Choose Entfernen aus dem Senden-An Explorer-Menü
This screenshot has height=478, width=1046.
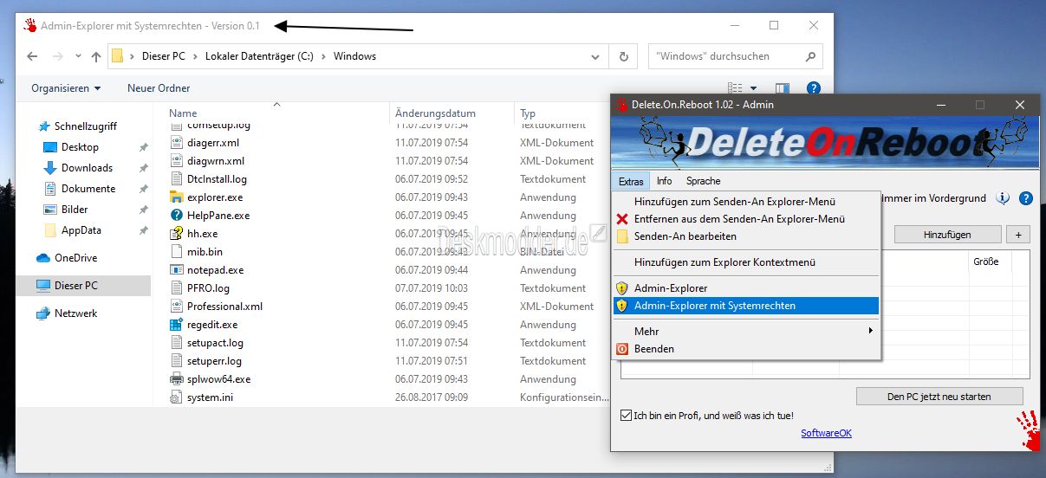pos(746,219)
